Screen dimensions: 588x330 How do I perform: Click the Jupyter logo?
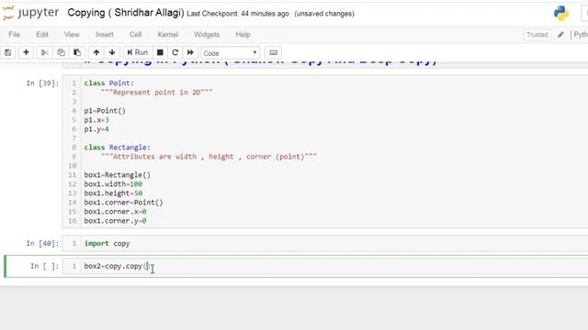point(30,13)
